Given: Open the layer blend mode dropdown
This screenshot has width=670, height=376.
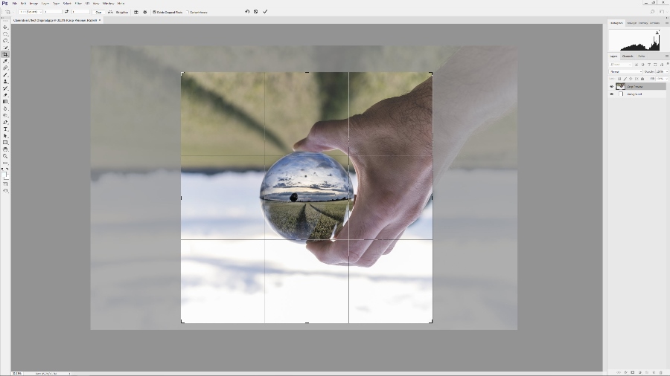Looking at the screenshot, I should pos(625,71).
